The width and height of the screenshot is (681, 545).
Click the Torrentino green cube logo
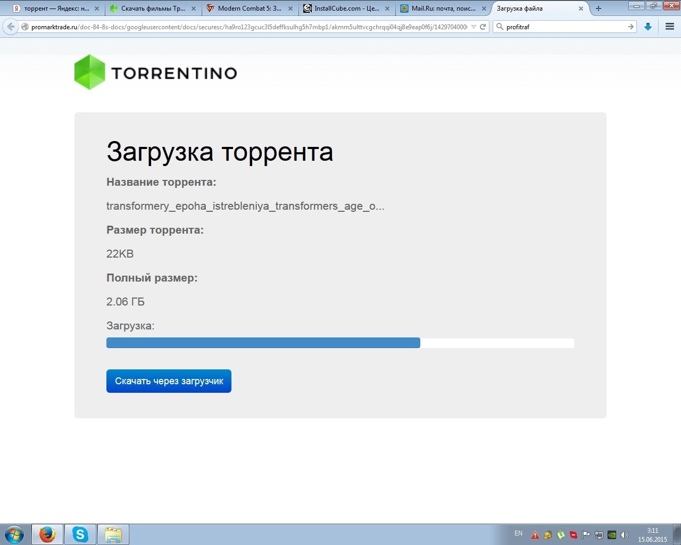[89, 72]
